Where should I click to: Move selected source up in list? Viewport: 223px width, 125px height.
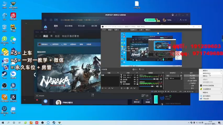(131, 88)
